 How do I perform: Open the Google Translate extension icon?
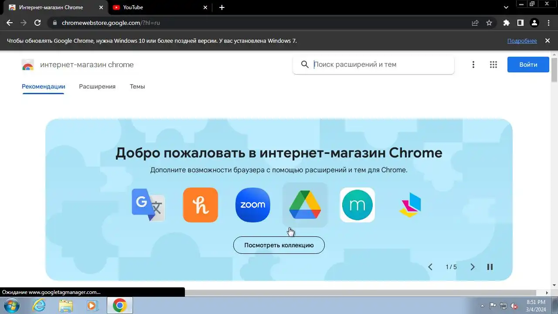point(148,205)
